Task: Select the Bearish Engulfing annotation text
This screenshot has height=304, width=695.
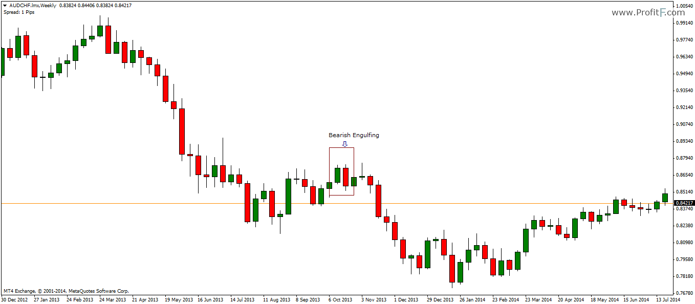Action: pyautogui.click(x=354, y=135)
